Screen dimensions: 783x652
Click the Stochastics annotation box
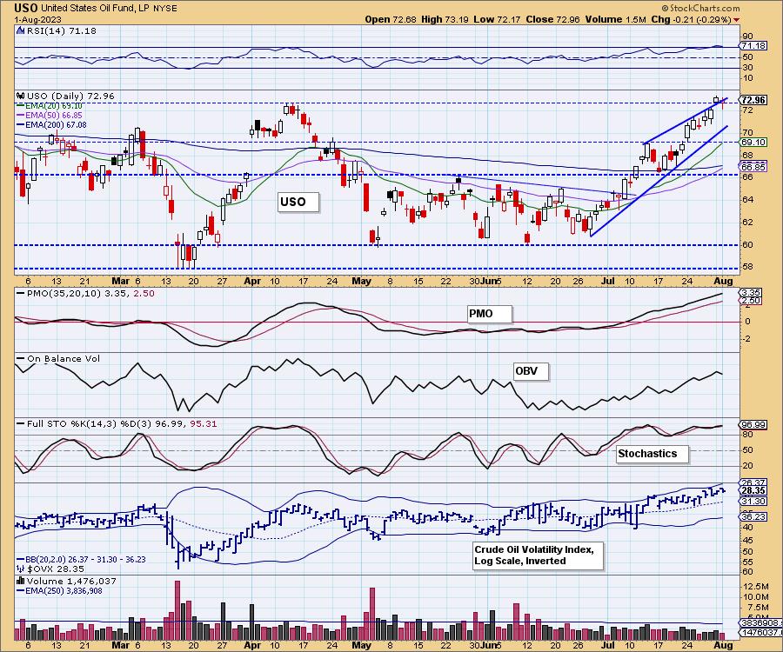(x=652, y=454)
